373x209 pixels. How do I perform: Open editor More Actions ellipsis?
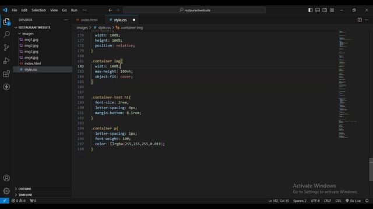click(x=367, y=20)
